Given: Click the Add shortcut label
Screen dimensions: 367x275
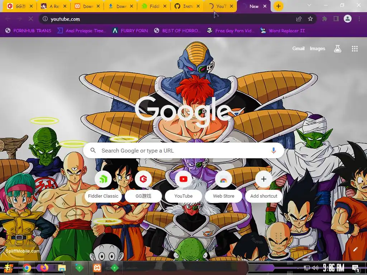Looking at the screenshot, I should 264,196.
